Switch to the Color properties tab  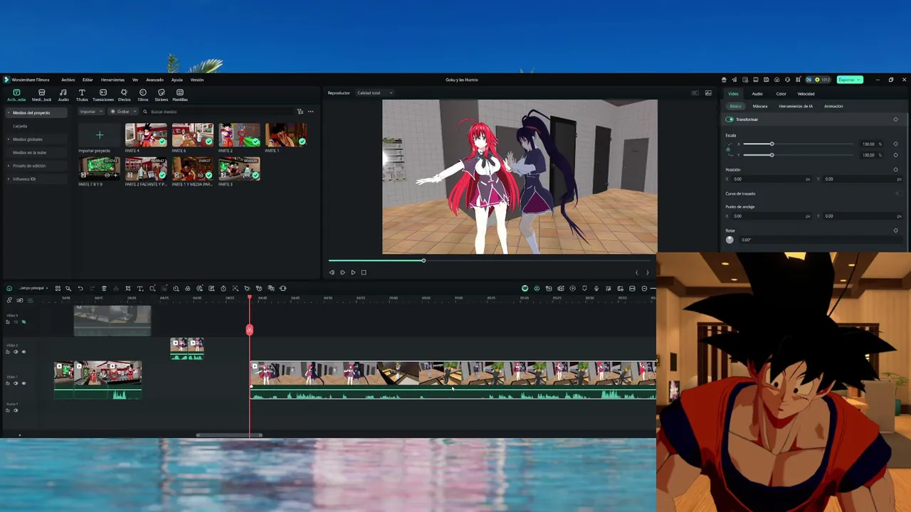click(x=781, y=94)
